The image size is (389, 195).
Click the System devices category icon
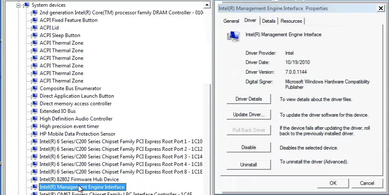[26, 5]
